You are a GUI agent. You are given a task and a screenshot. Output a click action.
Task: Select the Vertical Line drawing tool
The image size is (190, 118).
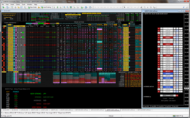132,7
